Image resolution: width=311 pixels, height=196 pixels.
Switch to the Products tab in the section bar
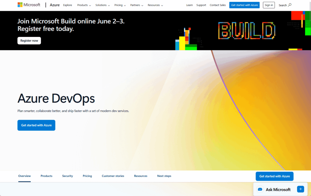(x=46, y=176)
